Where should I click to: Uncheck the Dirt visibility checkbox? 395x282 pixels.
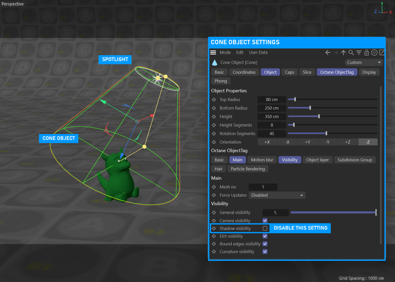pos(265,236)
